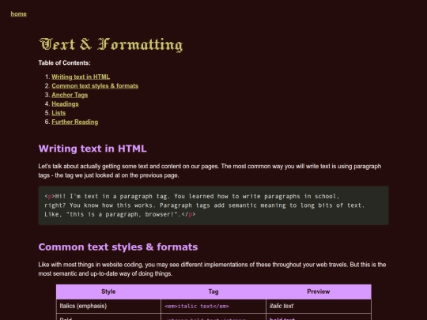This screenshot has width=427, height=320.
Task: Click the Preview column header
Action: [x=319, y=292]
